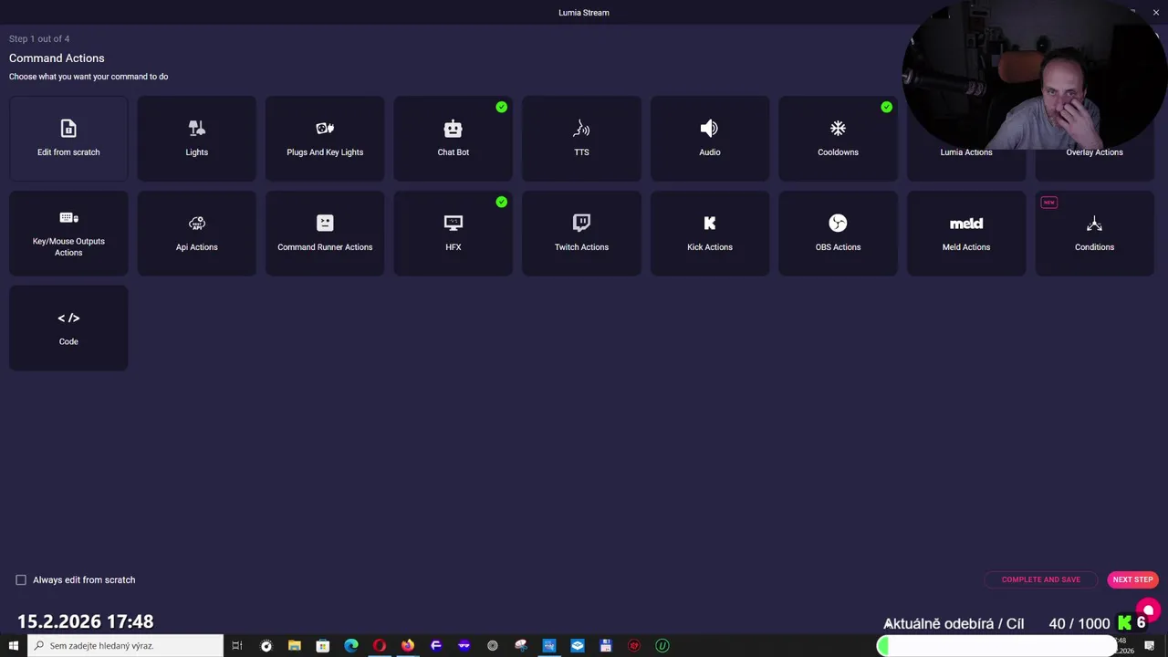Select Command Runner Actions card

325,234
